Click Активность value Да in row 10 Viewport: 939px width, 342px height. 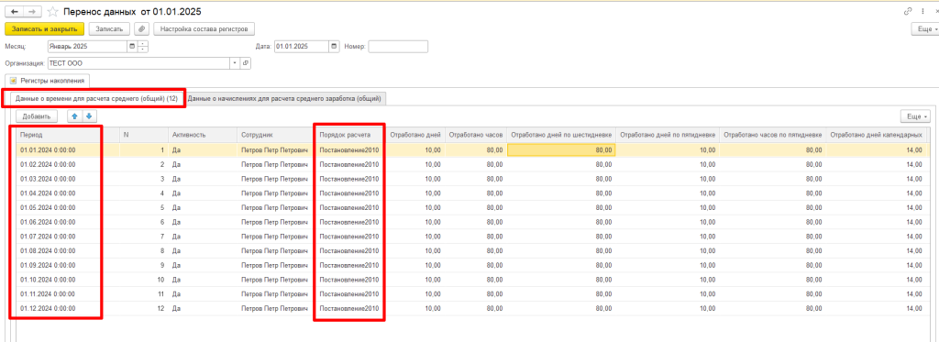point(176,279)
